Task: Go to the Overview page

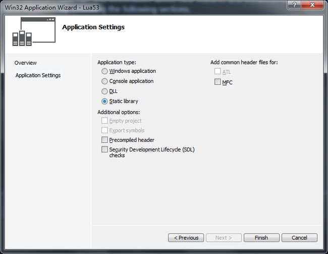Action: (x=26, y=63)
